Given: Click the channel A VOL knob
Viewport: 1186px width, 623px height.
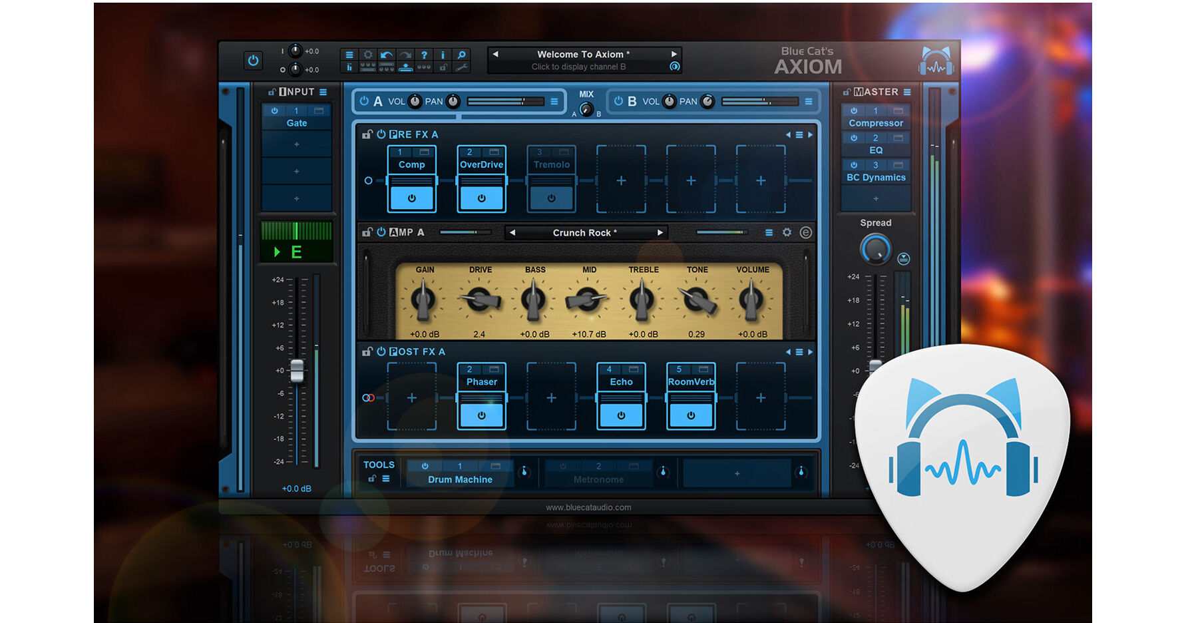Looking at the screenshot, I should [415, 101].
